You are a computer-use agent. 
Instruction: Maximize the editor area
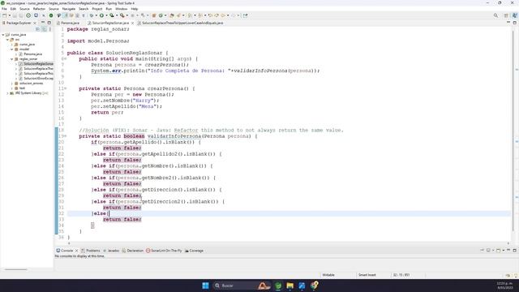coord(514,23)
